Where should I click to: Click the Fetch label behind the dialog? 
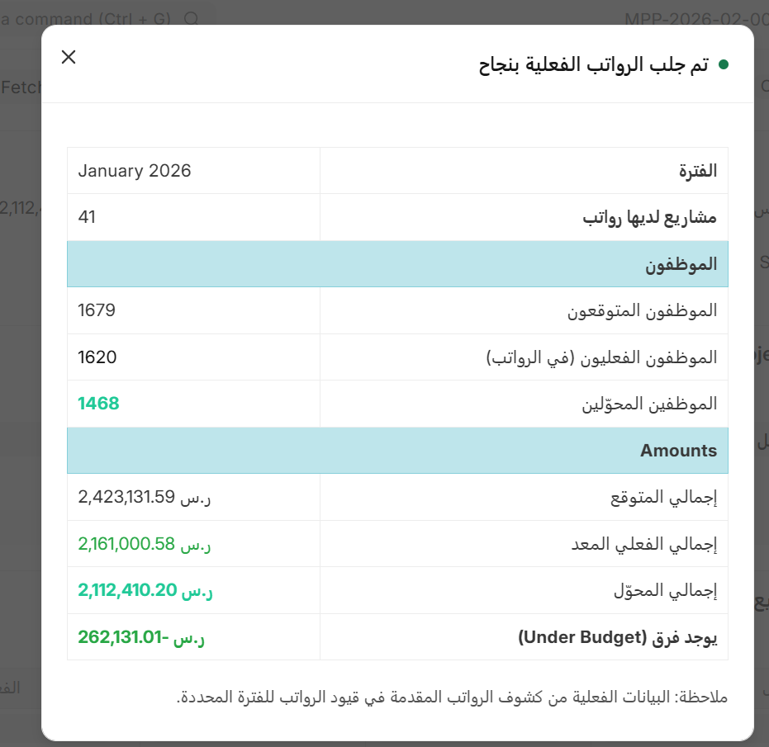[x=23, y=87]
